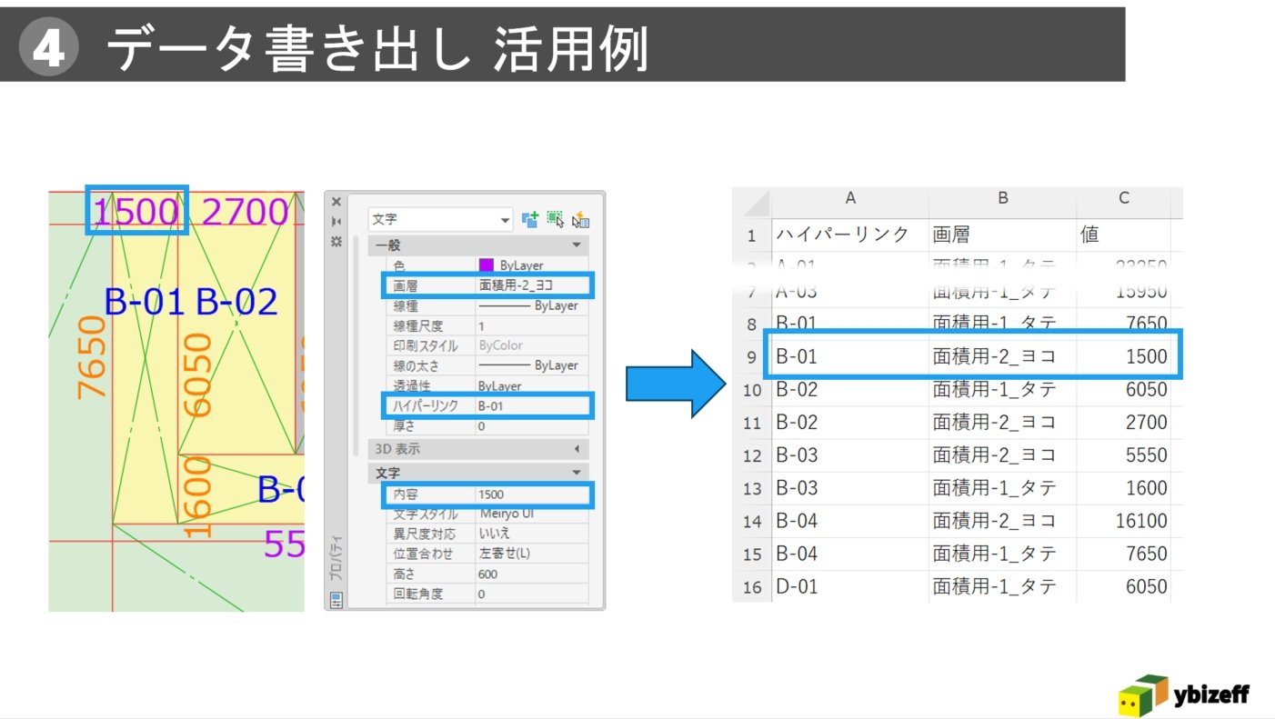
Task: Click the 画層 header cell B1
Action: click(1003, 235)
